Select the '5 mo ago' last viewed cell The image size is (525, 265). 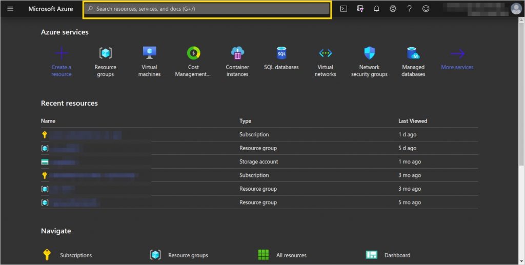pyautogui.click(x=410, y=202)
